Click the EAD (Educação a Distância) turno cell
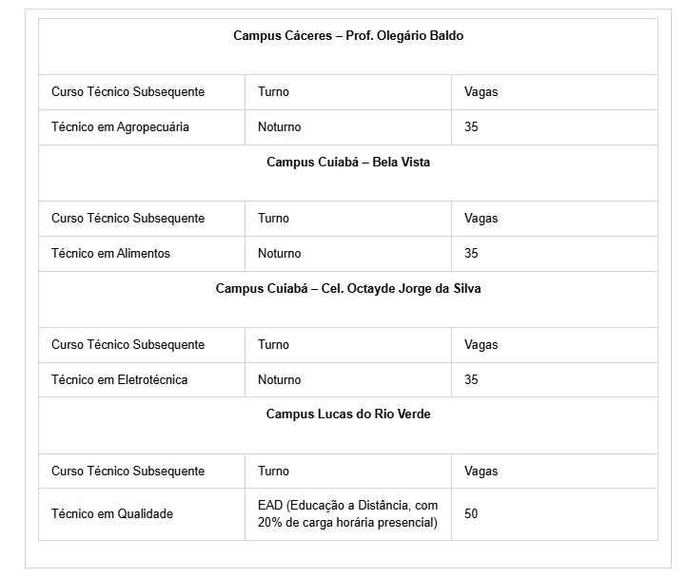This screenshot has height=578, width=688. 347,514
